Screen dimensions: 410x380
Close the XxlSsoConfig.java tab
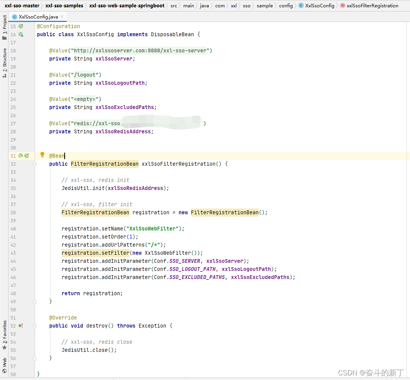click(x=62, y=17)
